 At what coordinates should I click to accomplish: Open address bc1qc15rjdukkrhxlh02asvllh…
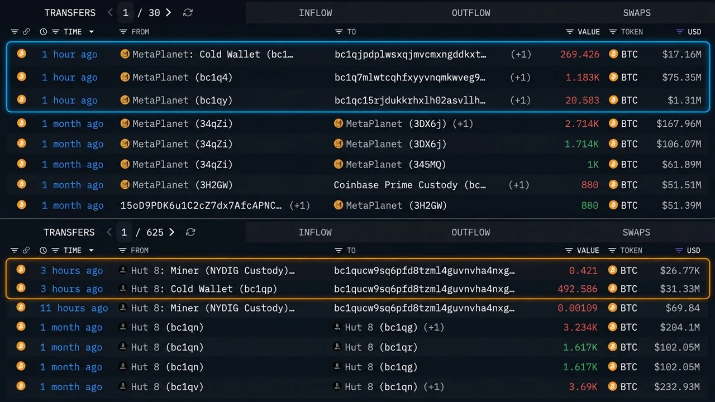tap(411, 100)
